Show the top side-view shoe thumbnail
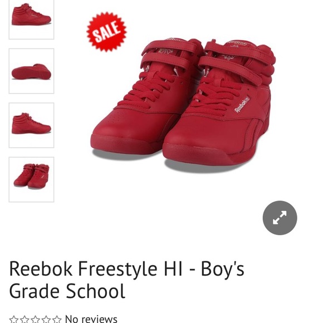This screenshot has width=323, height=323. pyautogui.click(x=31, y=19)
